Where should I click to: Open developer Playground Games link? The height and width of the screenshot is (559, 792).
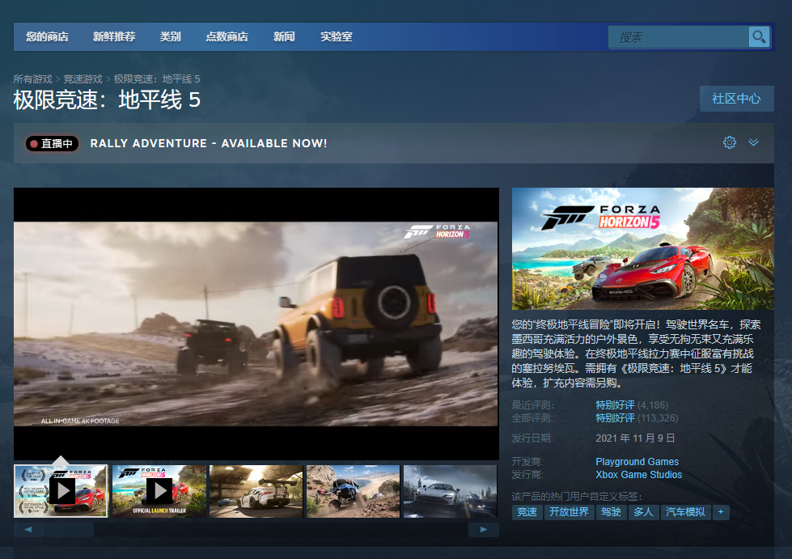(x=637, y=462)
